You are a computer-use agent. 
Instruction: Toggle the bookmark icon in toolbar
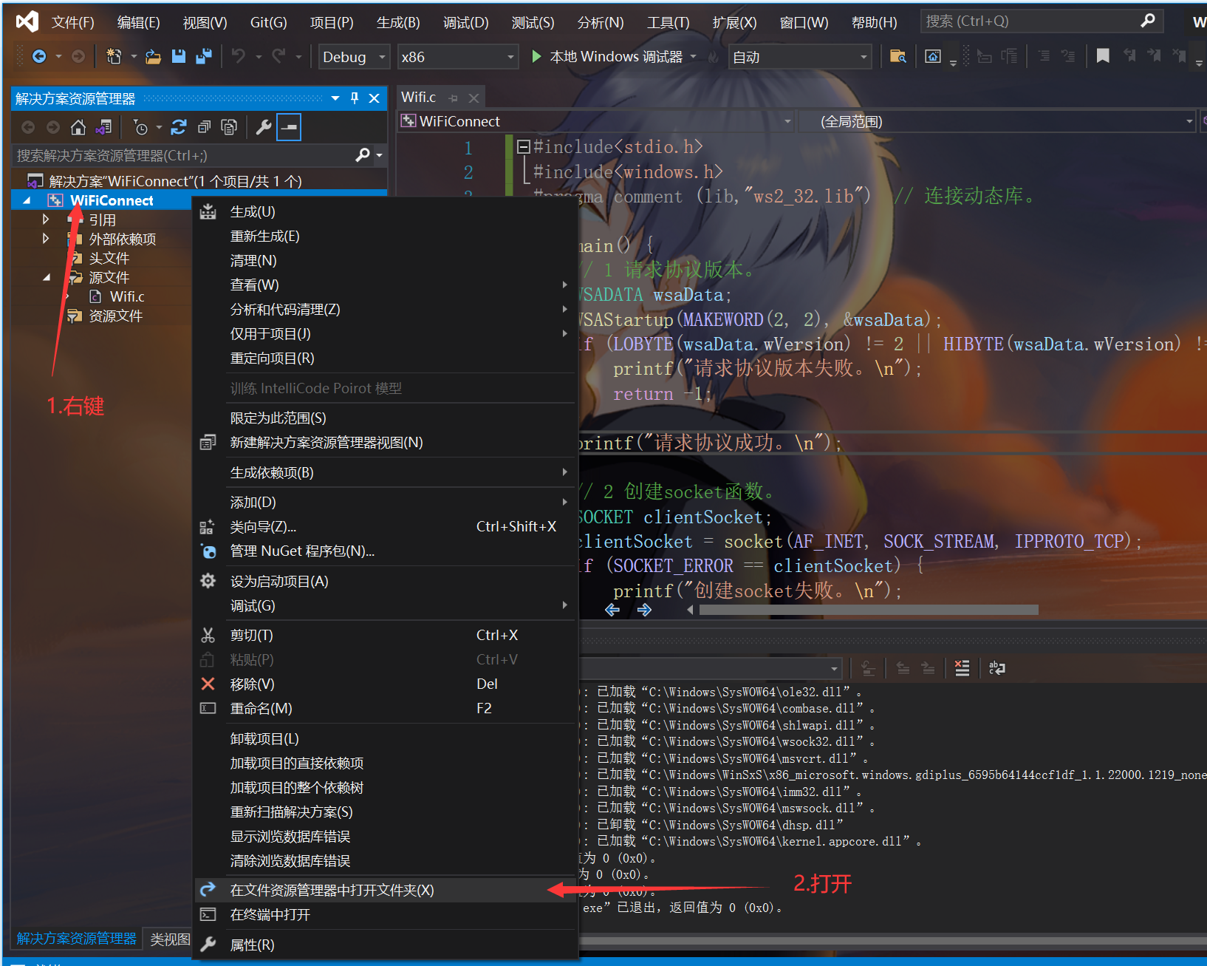coord(1103,56)
